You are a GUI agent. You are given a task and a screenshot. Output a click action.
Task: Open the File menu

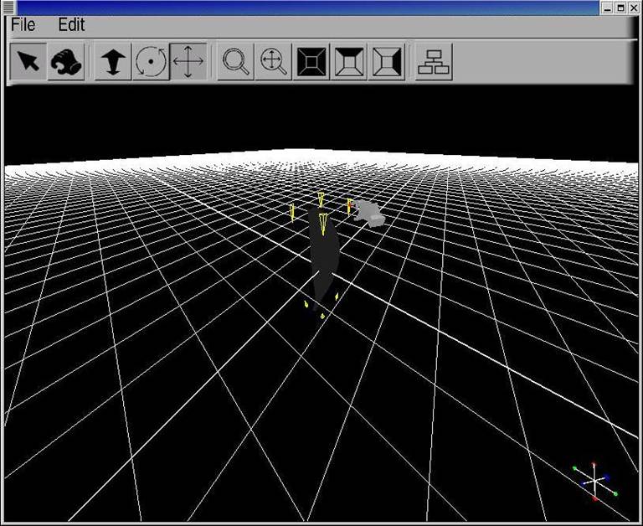(x=23, y=25)
